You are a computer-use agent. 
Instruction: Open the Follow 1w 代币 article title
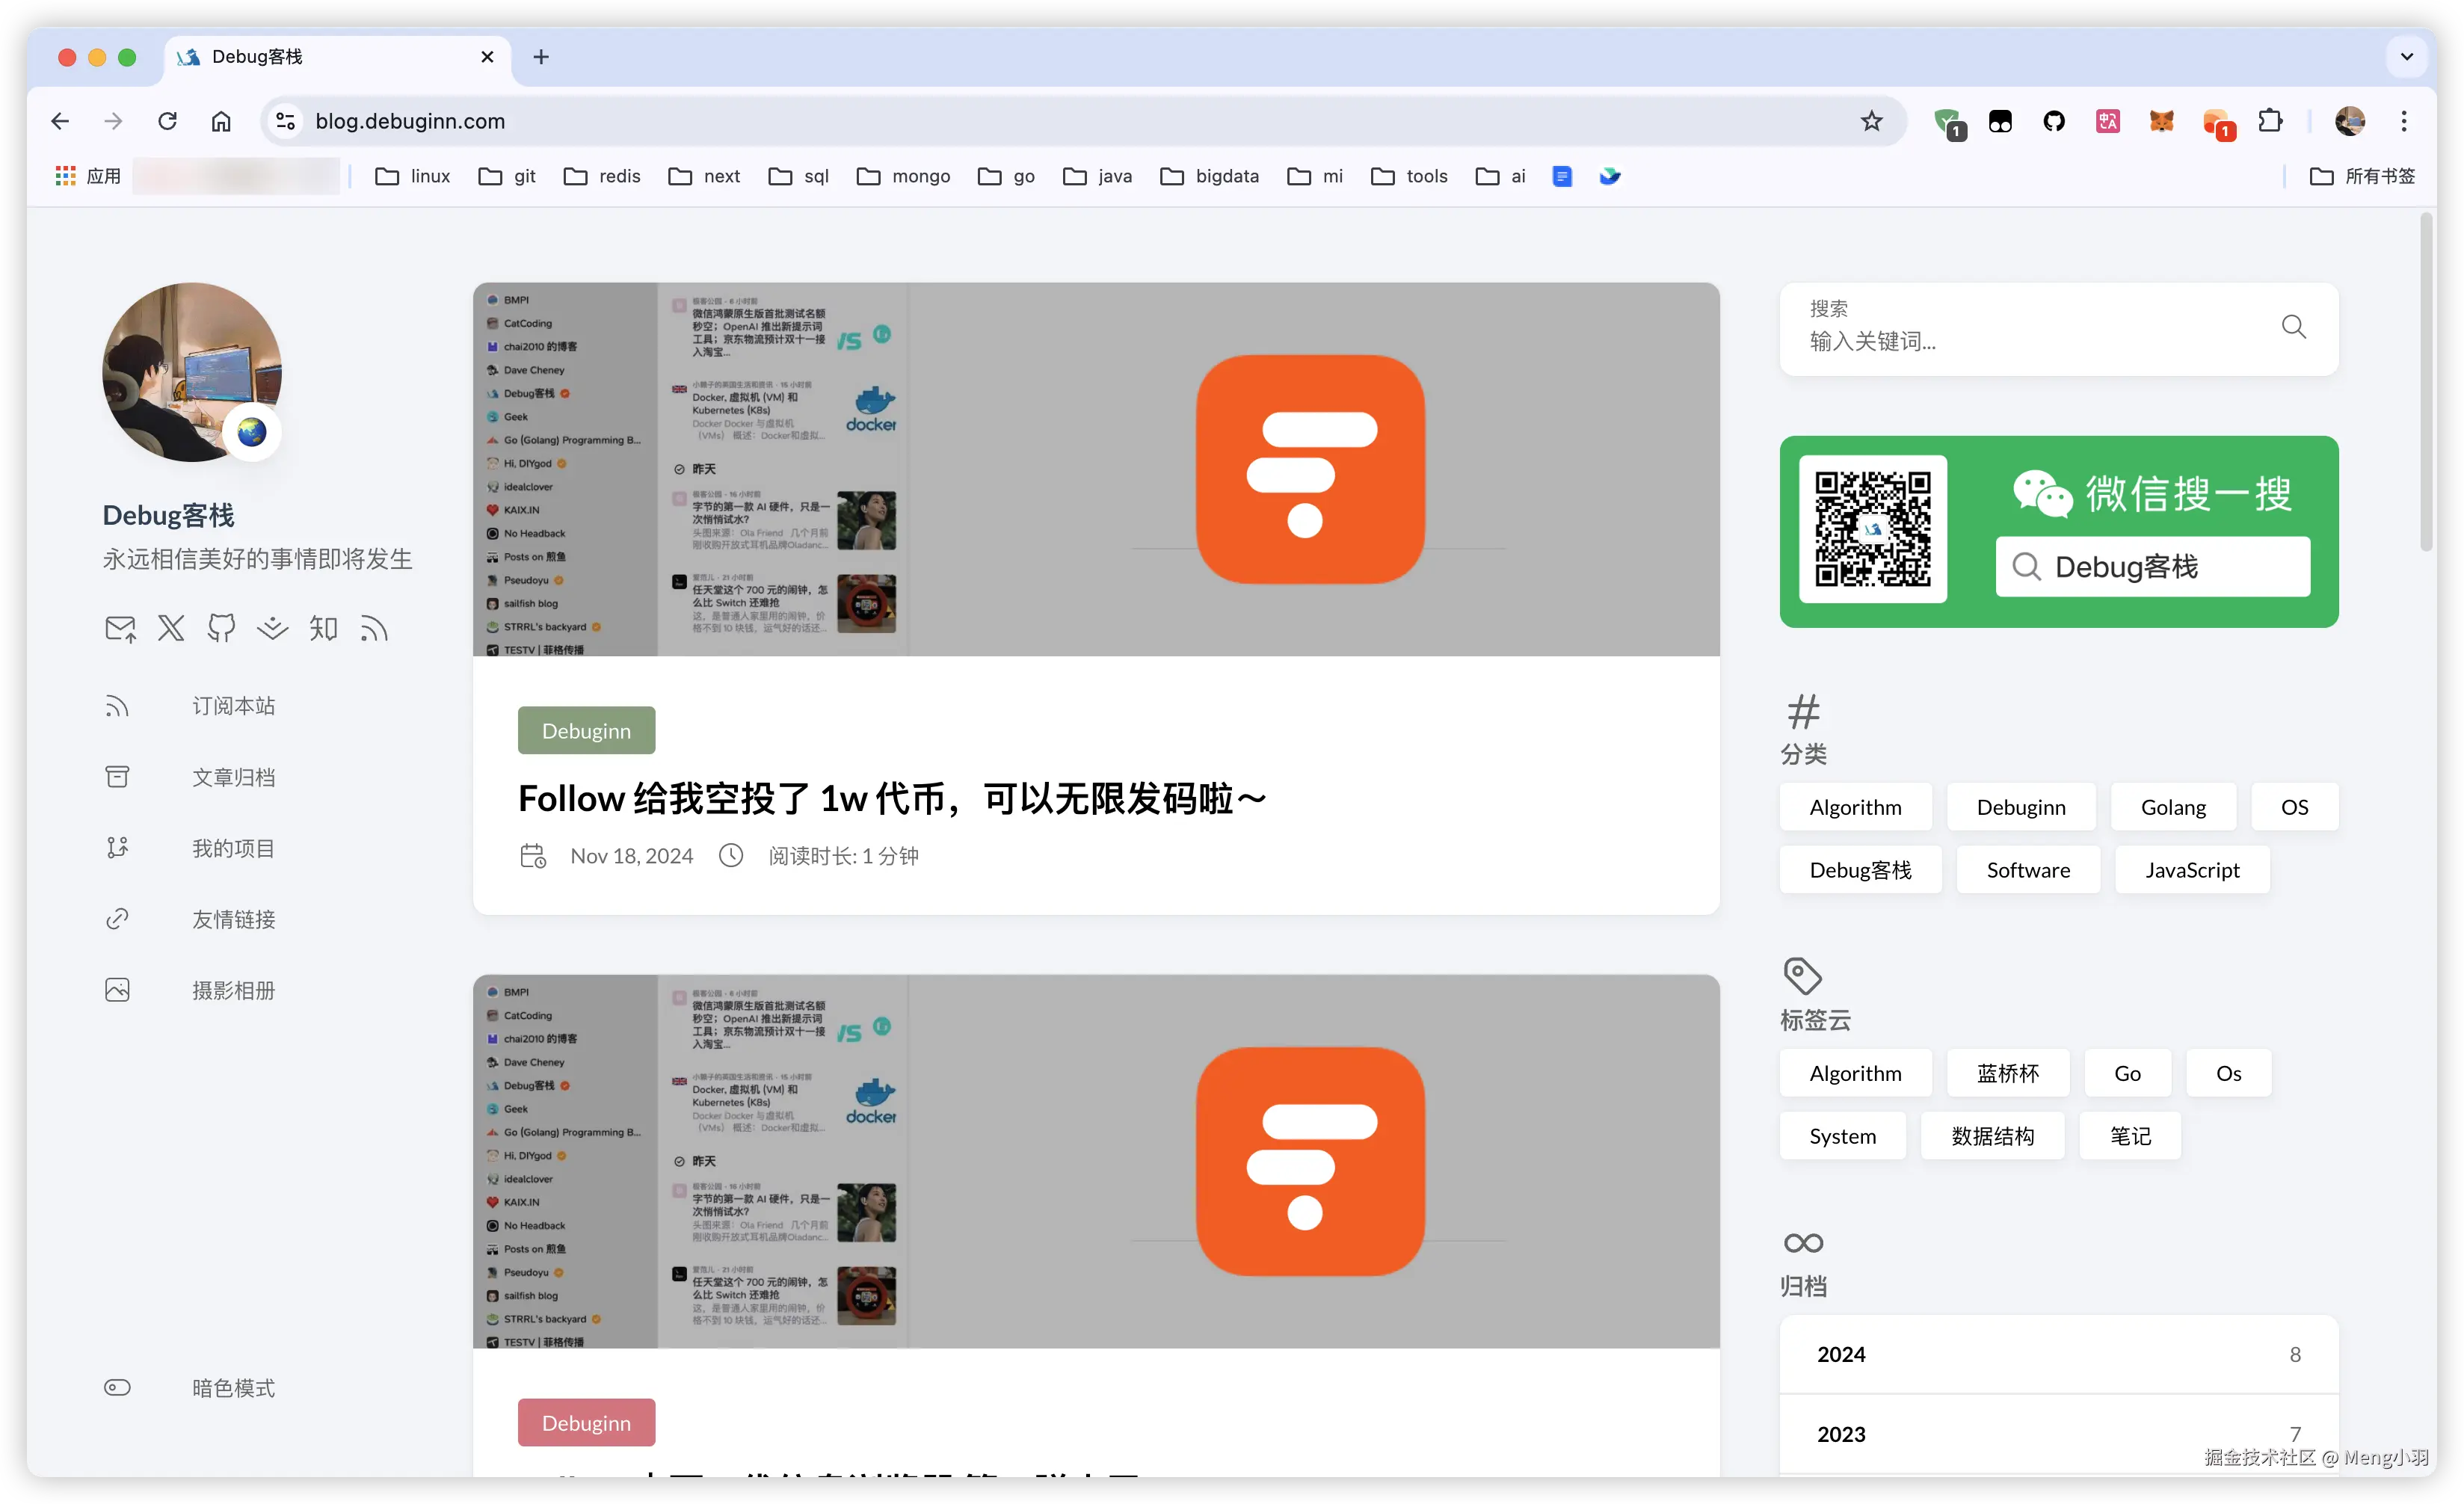pos(892,798)
